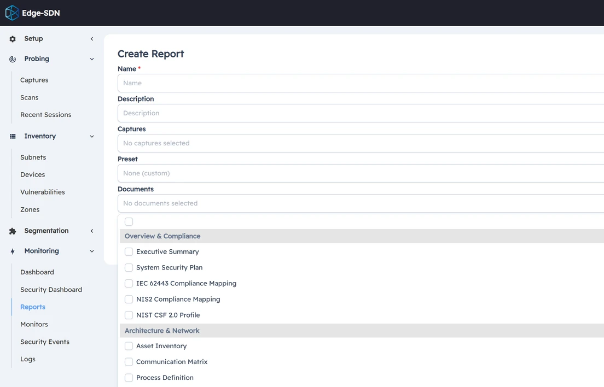
Task: Click the Monitoring lightning bolt icon
Action: pos(13,251)
